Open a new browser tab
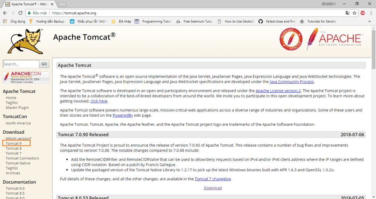This screenshot has height=199, width=376. coord(62,4)
